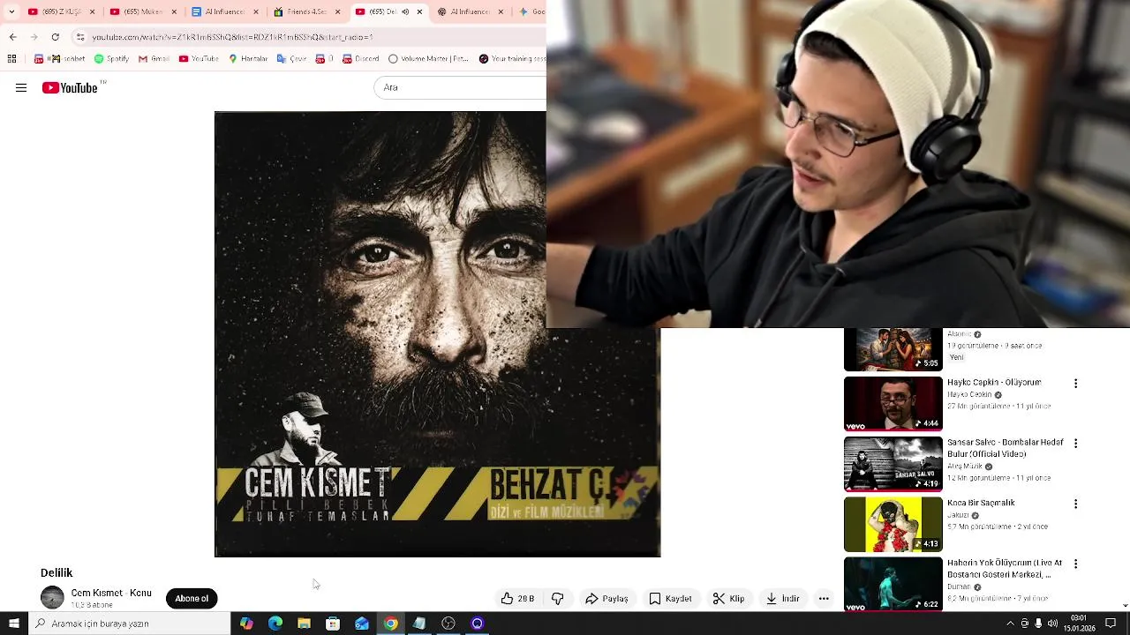Save video with Kaydet button
This screenshot has height=635, width=1130.
[x=670, y=598]
